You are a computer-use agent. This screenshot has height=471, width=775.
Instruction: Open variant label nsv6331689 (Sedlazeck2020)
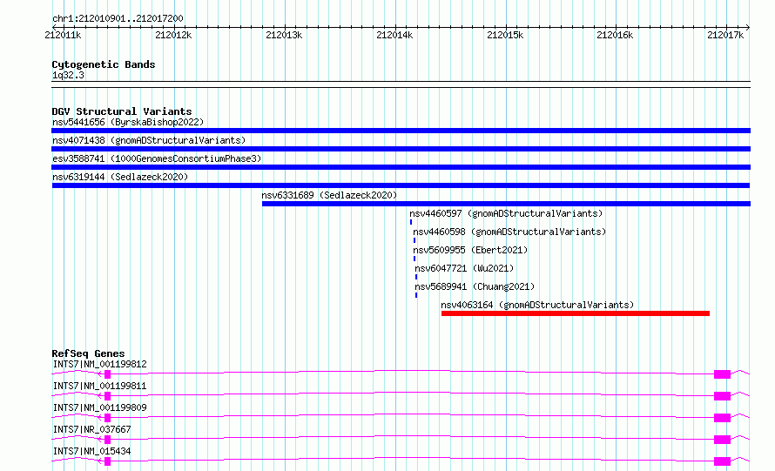[x=329, y=195]
